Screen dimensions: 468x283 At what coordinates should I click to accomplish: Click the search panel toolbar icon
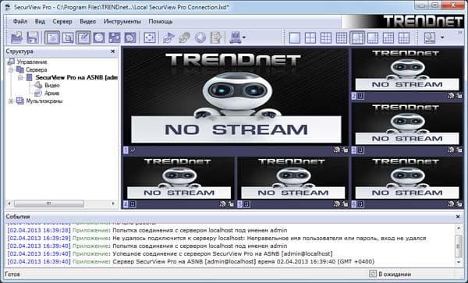point(68,37)
